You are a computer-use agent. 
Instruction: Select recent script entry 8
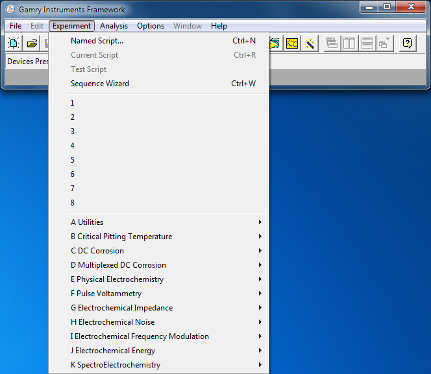point(158,203)
